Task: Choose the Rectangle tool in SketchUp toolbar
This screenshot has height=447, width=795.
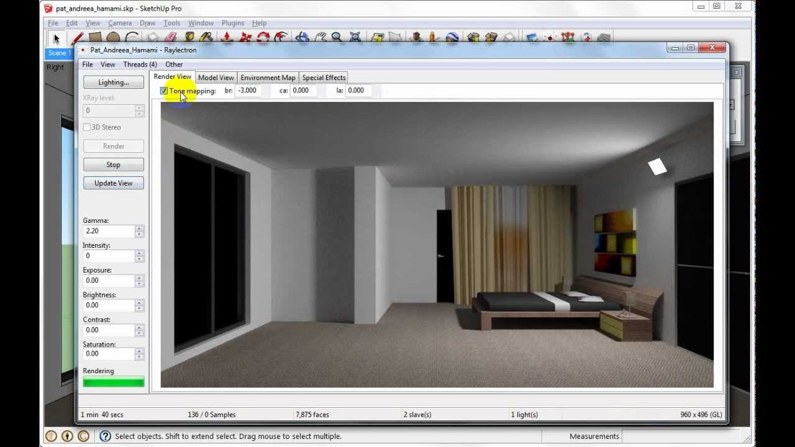Action: [95, 38]
